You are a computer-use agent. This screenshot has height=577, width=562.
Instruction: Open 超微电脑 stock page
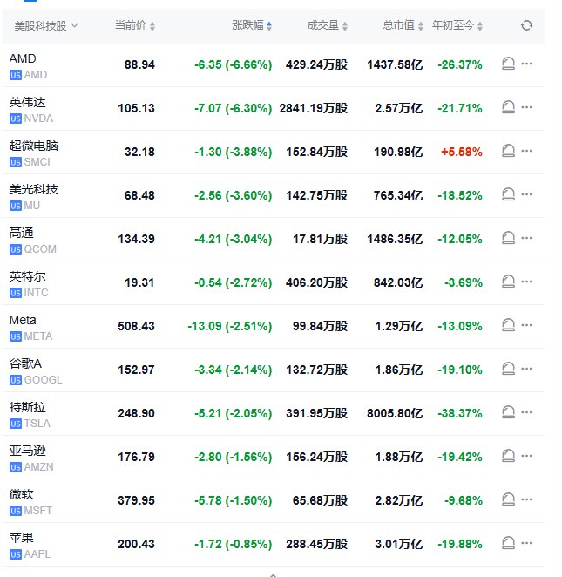33,146
